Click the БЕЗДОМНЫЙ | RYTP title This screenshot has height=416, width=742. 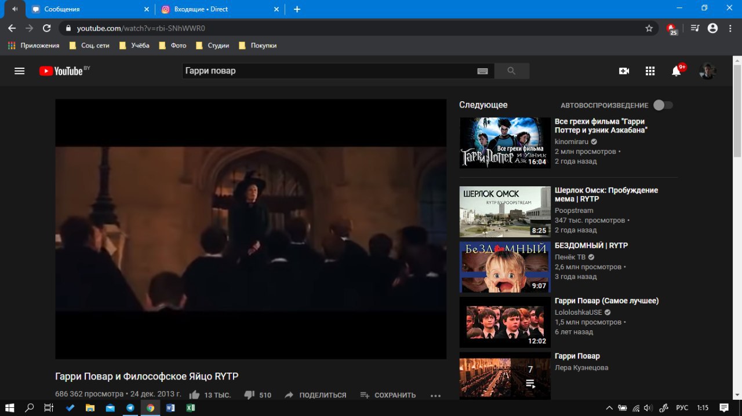(x=591, y=245)
